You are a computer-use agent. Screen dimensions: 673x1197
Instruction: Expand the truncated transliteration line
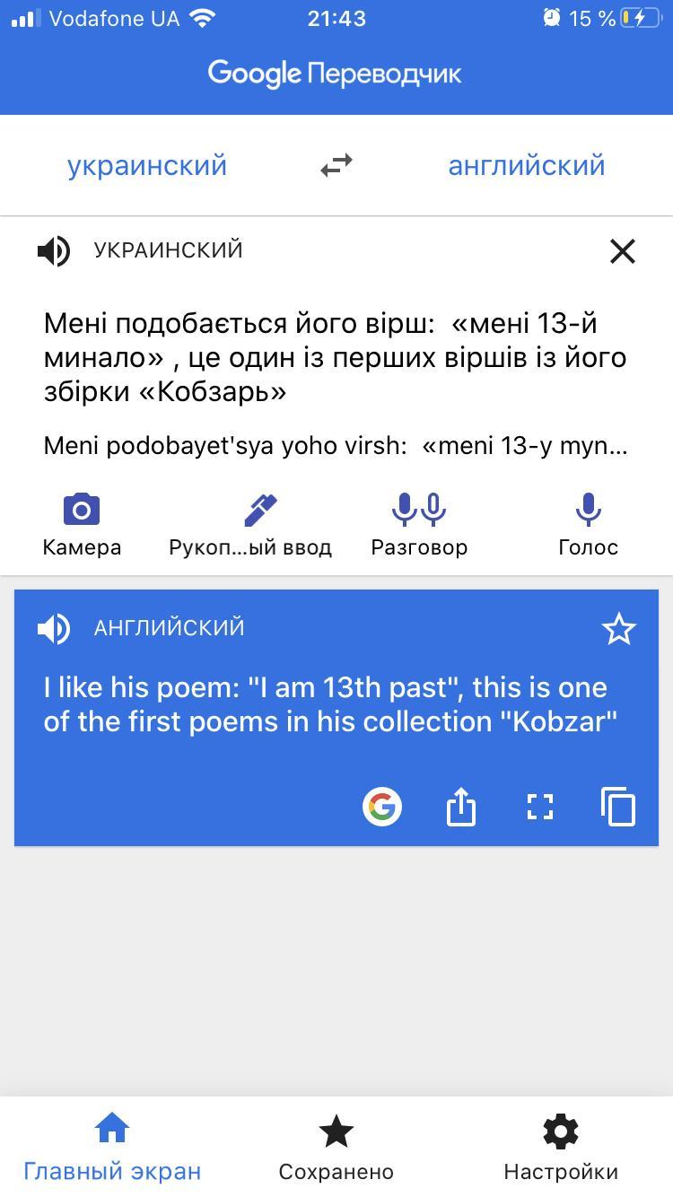tap(336, 445)
